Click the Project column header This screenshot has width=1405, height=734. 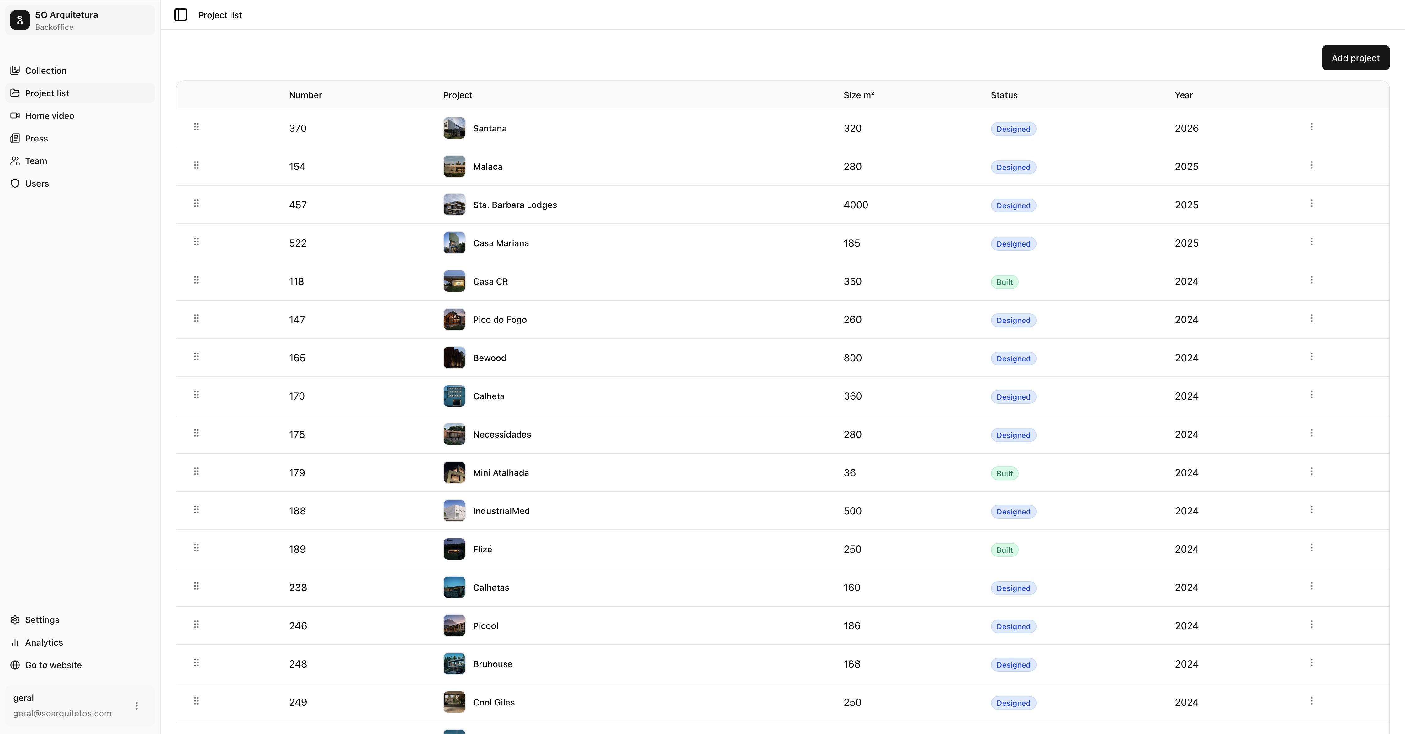[x=458, y=95]
